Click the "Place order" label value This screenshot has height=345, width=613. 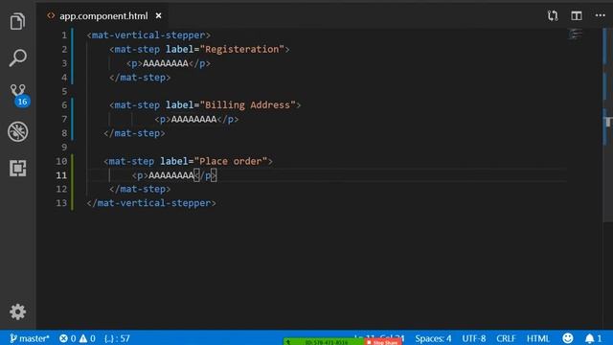coord(231,161)
